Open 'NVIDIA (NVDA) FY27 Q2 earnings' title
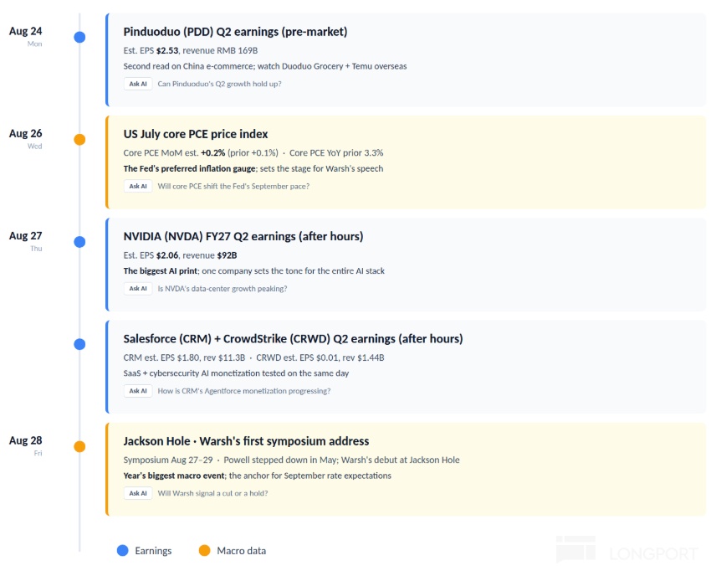 [243, 236]
